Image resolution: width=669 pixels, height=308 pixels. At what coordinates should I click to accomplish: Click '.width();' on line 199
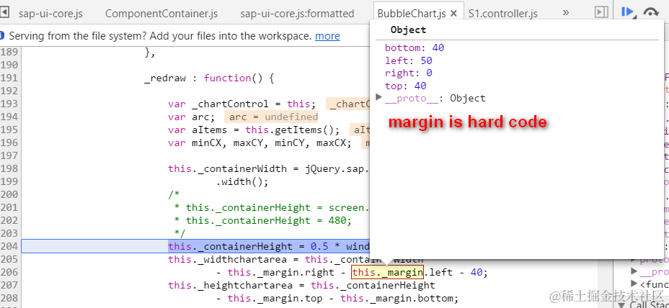point(242,182)
